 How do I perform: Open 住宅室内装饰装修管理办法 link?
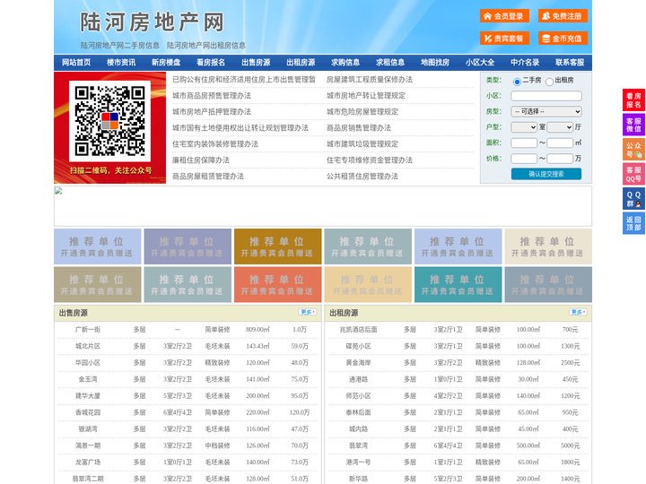pyautogui.click(x=215, y=144)
